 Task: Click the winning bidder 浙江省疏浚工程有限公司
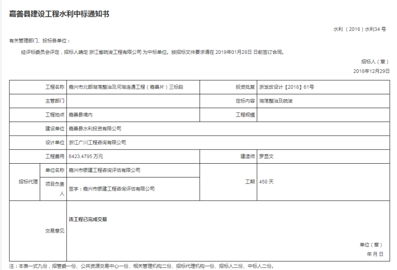point(115,52)
